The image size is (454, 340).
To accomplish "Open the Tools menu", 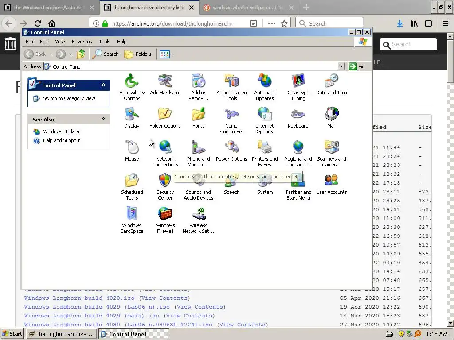I will pyautogui.click(x=105, y=42).
